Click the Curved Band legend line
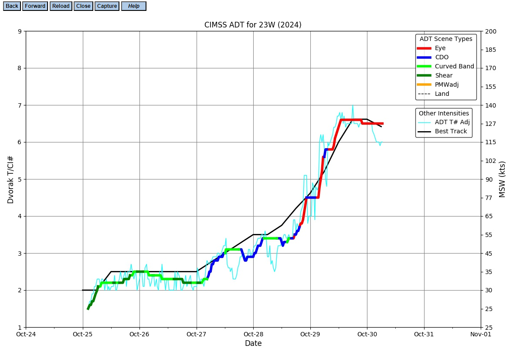The height and width of the screenshot is (352, 513). [x=424, y=66]
